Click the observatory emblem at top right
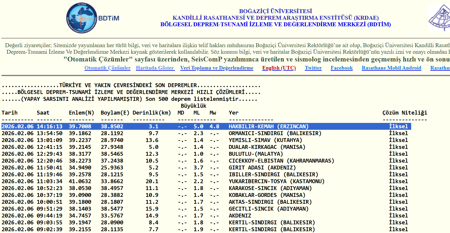The height and width of the screenshot is (233, 450). click(x=440, y=18)
